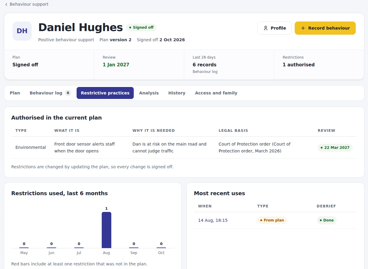
Task: Open the Access and family tab
Action: click(216, 93)
